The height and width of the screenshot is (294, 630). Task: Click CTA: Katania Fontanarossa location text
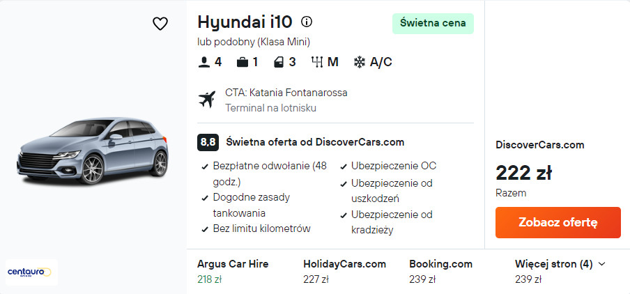click(286, 93)
